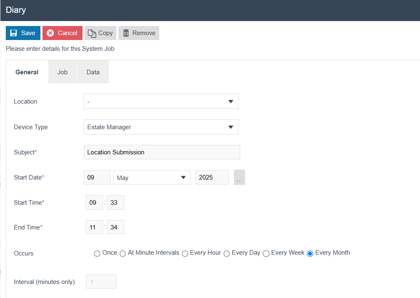Screen dimensions: 420x298
Task: Expand the Location dropdown
Action: pos(161,102)
